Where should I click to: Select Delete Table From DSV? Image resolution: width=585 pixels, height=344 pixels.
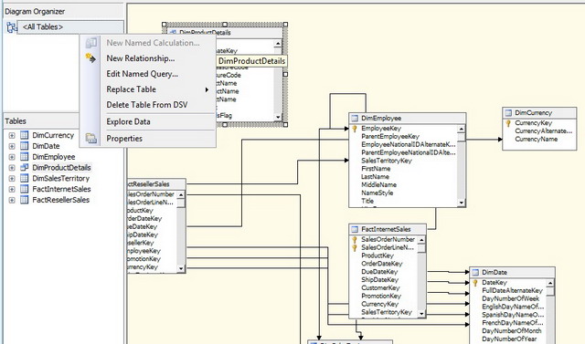pyautogui.click(x=148, y=105)
